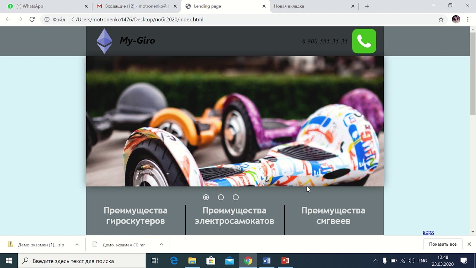Image resolution: width=476 pixels, height=268 pixels.
Task: Open the Chrome profile avatar
Action: tap(456, 19)
